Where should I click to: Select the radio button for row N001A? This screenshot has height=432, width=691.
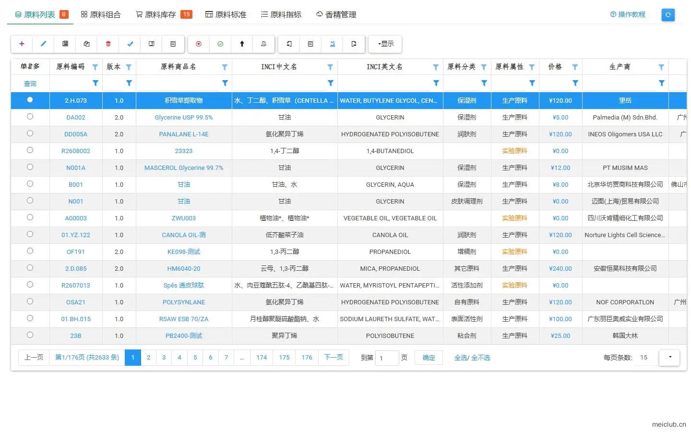(30, 167)
